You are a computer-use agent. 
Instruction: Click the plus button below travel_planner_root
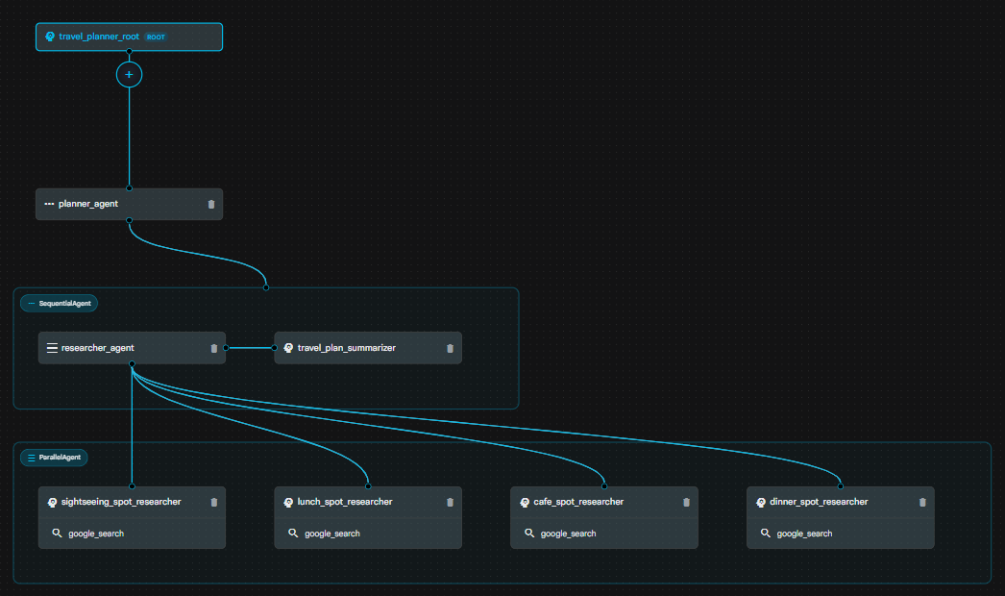[129, 75]
